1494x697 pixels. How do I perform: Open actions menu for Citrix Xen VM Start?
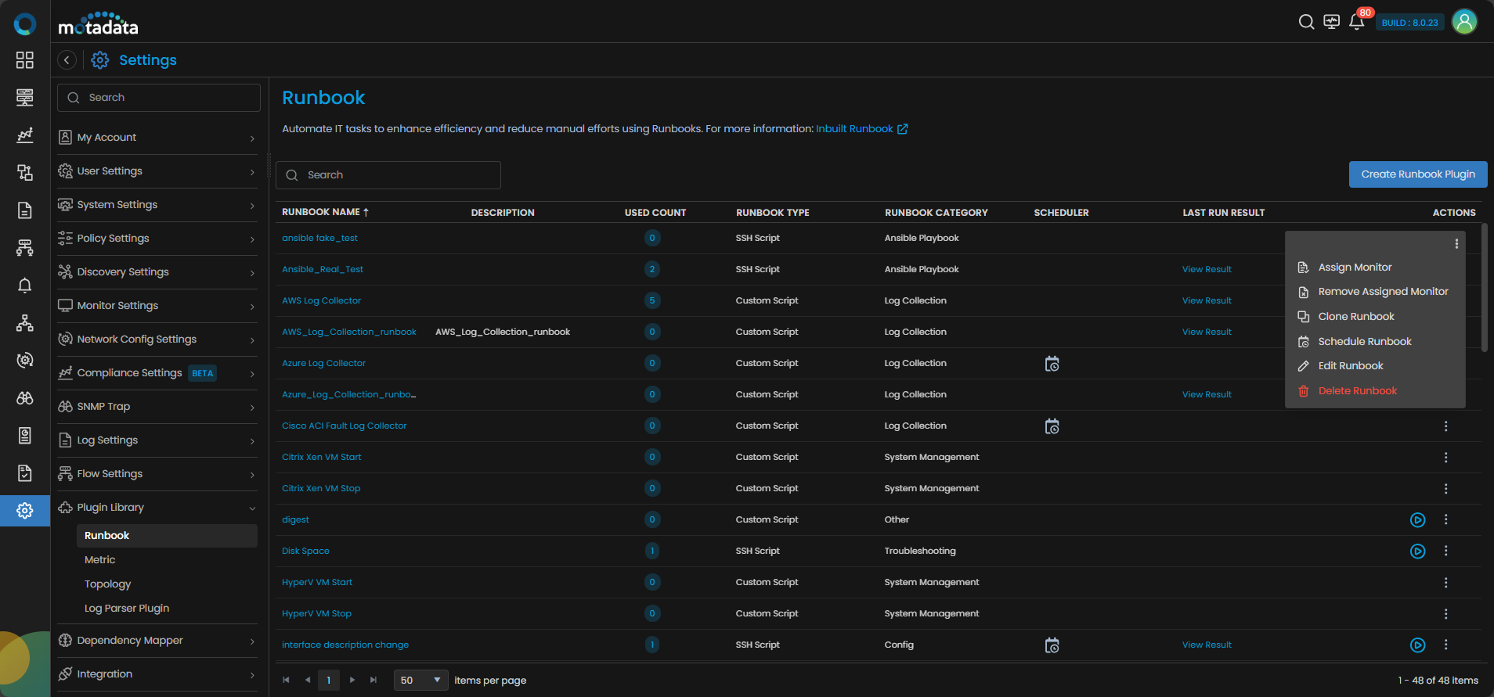pos(1445,458)
